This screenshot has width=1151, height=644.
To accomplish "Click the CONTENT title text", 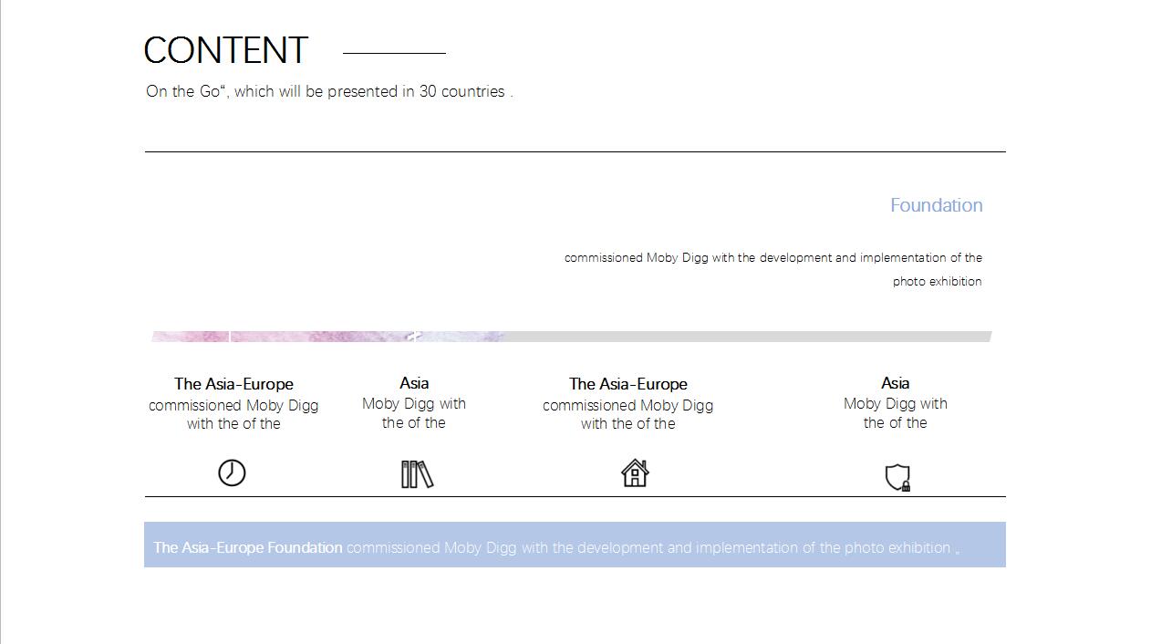I will pos(225,51).
